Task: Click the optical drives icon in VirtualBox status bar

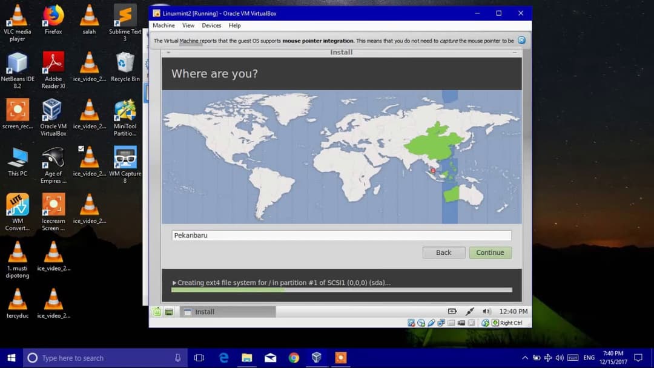Action: click(421, 323)
